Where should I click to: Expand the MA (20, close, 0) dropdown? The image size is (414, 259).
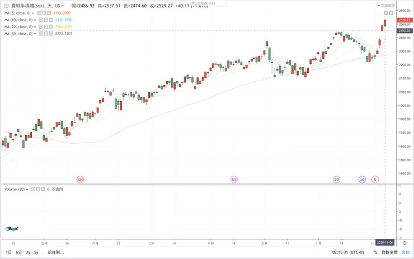(35, 27)
